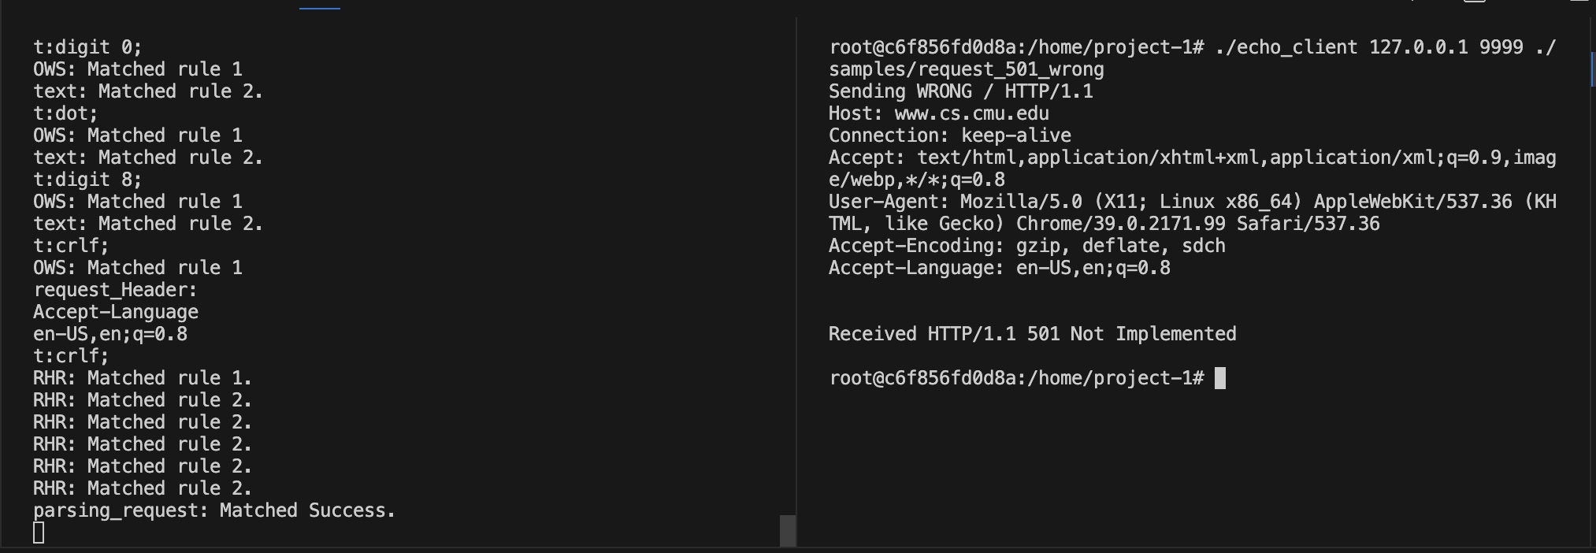This screenshot has height=553, width=1596.
Task: Click the 't:digit 0;' line
Action: tap(87, 47)
